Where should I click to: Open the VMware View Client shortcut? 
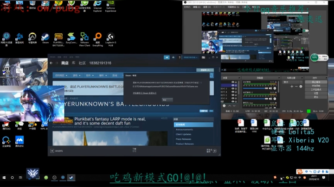pos(84,39)
